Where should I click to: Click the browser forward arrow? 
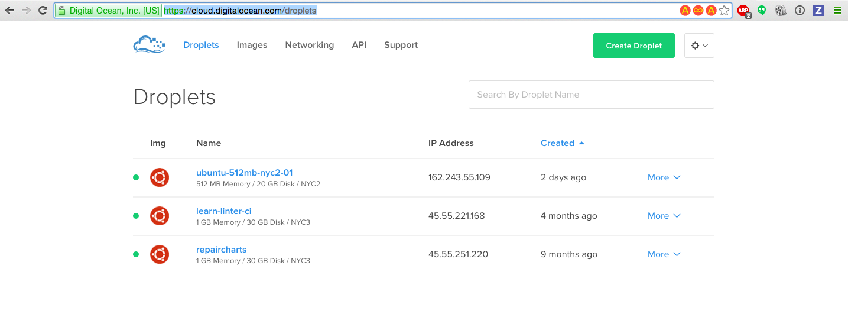click(x=26, y=10)
